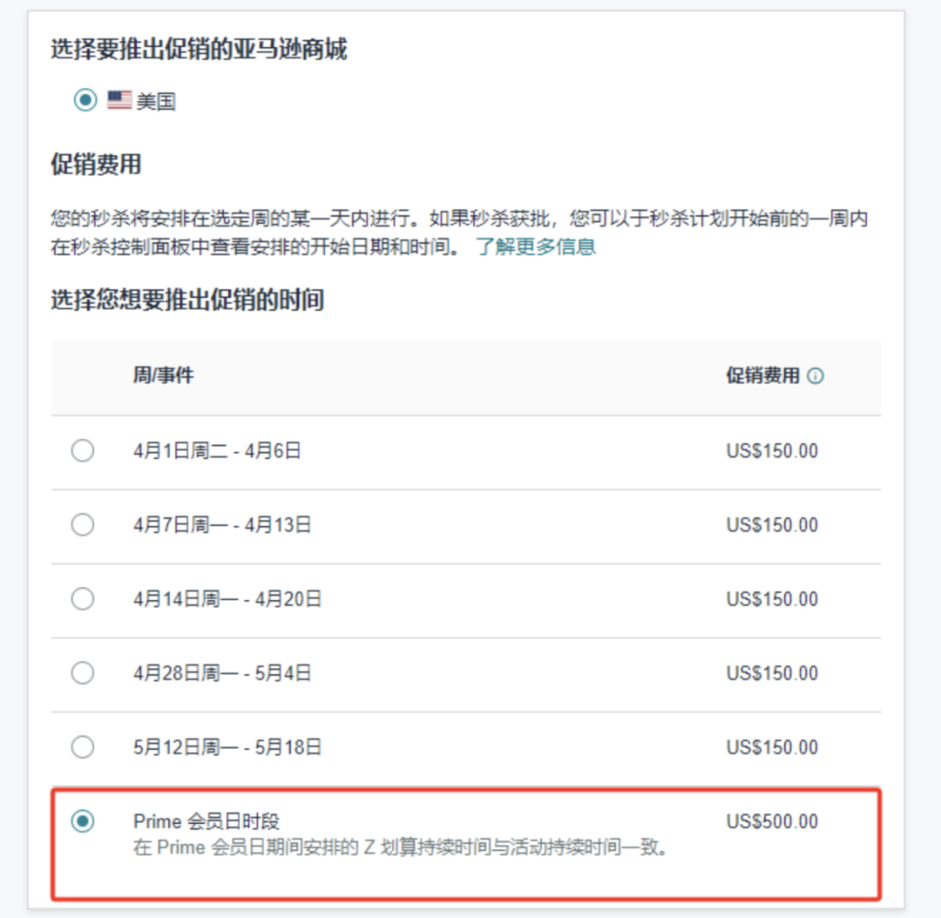Click the 促销费用 column header text
Viewport: 941px width, 918px height.
coord(762,375)
